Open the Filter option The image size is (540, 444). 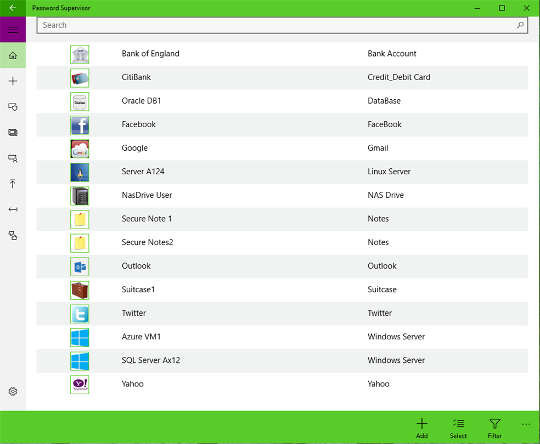coord(494,428)
